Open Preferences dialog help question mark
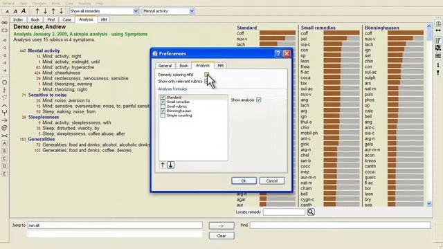Viewport: 443px width, 249px height. click(278, 53)
